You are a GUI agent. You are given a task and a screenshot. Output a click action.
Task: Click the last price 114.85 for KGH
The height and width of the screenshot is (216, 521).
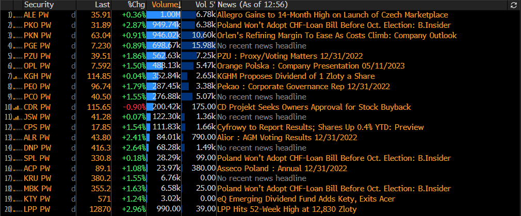[x=99, y=76]
